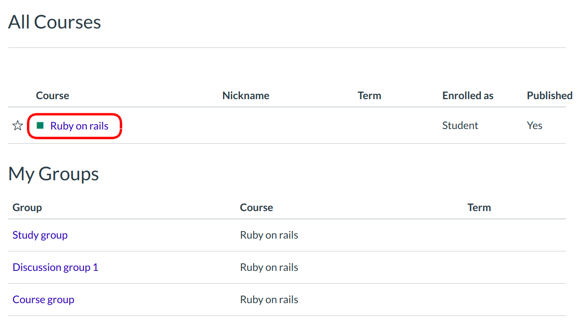The image size is (578, 333).
Task: Open the Study group link
Action: click(x=40, y=235)
